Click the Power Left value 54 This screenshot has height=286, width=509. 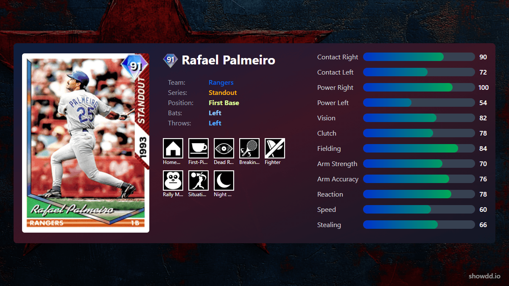[x=483, y=103]
